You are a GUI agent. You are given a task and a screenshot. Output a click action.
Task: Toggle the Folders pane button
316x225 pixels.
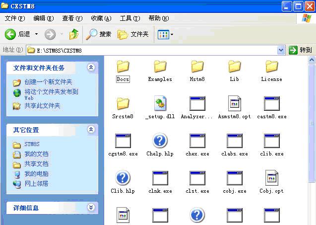pyautogui.click(x=133, y=34)
